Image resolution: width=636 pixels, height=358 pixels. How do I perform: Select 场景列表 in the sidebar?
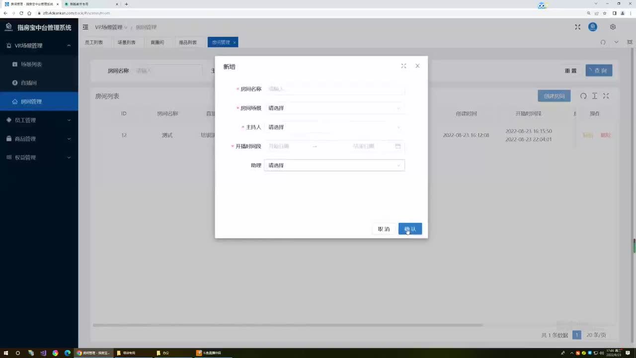(x=31, y=64)
